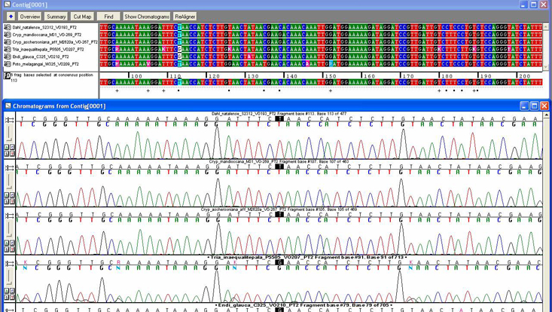Click the fragment list vertical scrollbar in Contig[0001]
Image resolution: width=552 pixels, height=312 pixels.
point(546,46)
